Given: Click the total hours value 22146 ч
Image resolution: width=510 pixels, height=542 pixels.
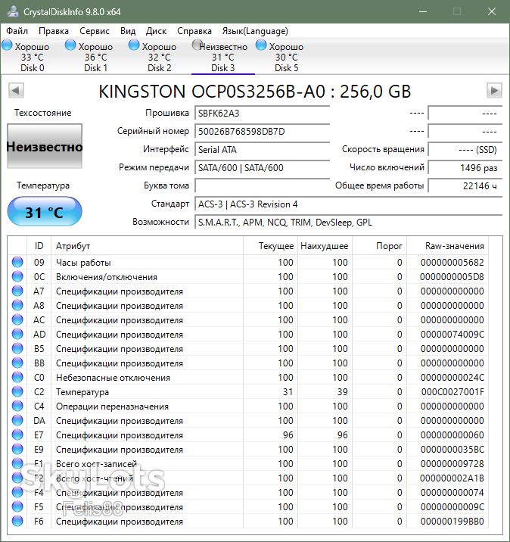Looking at the screenshot, I should (465, 185).
